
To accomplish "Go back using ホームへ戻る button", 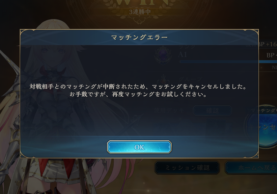I will click(251, 168).
